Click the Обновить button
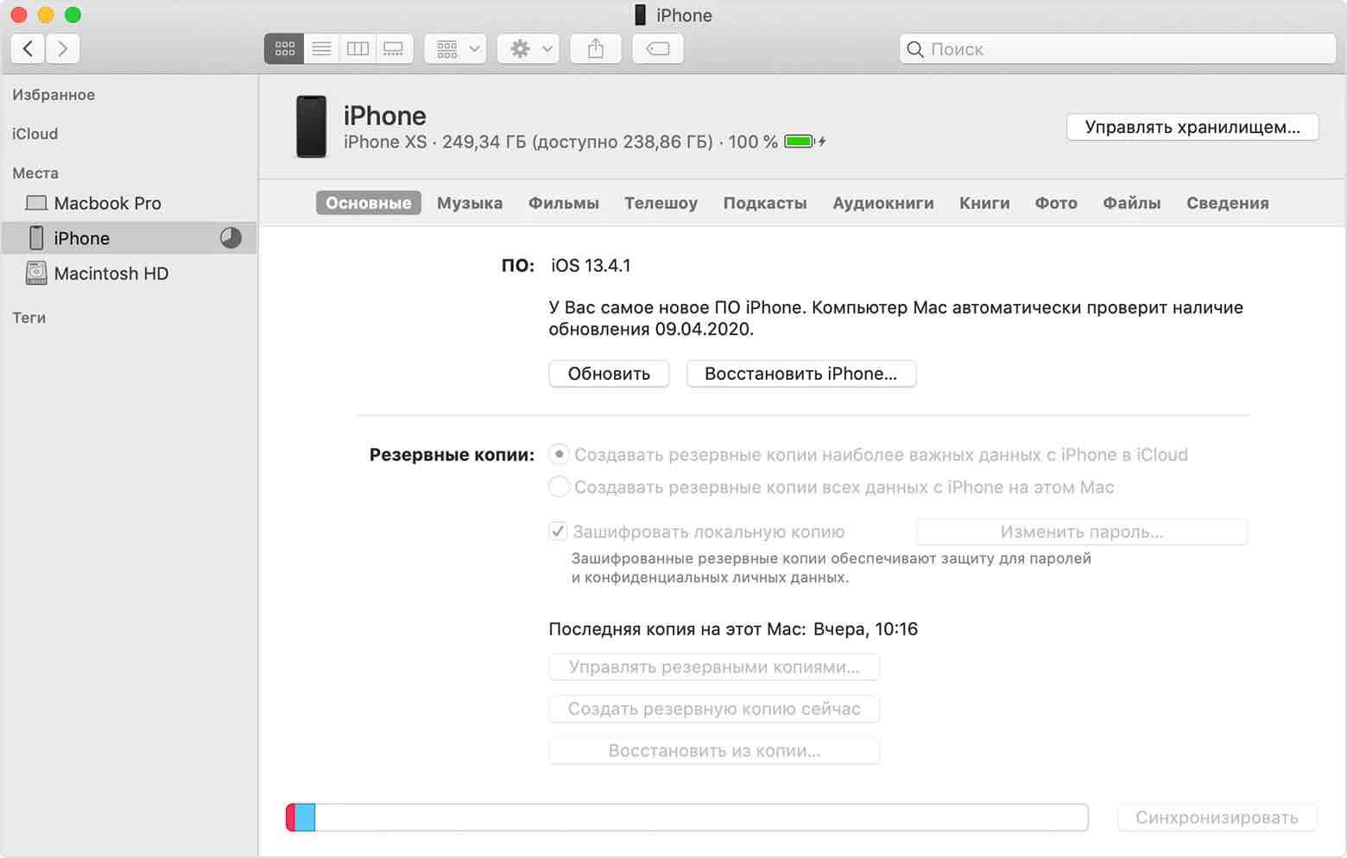The image size is (1347, 858). pos(609,374)
